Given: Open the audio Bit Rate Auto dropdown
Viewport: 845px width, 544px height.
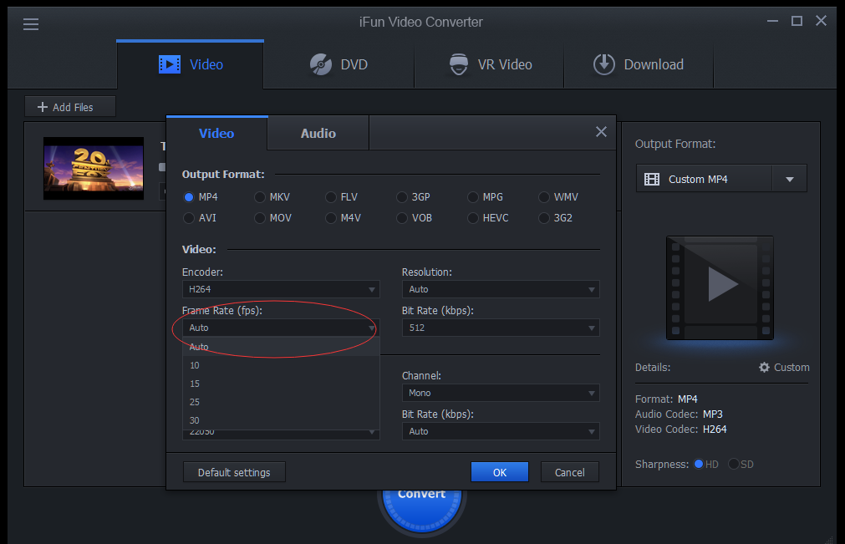Looking at the screenshot, I should tap(501, 431).
